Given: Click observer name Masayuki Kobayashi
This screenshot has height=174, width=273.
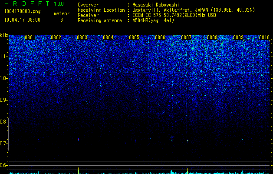Looking at the screenshot, I should [156, 5].
